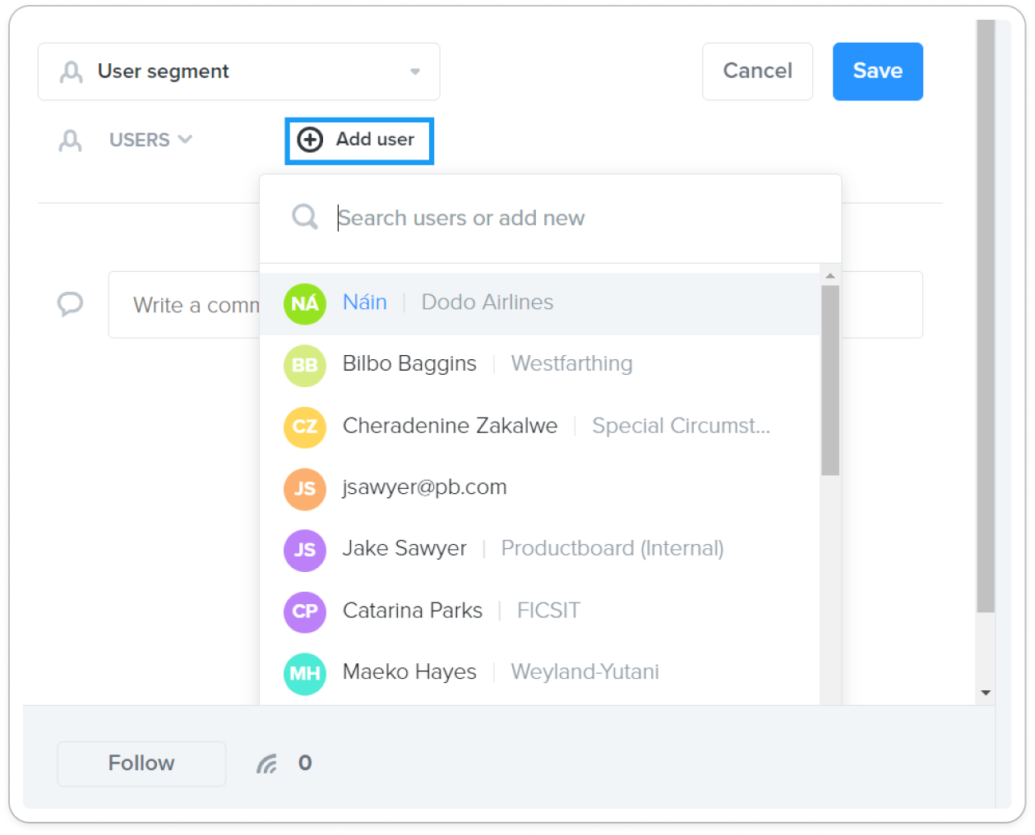Click the CP purple avatar icon

pos(305,611)
